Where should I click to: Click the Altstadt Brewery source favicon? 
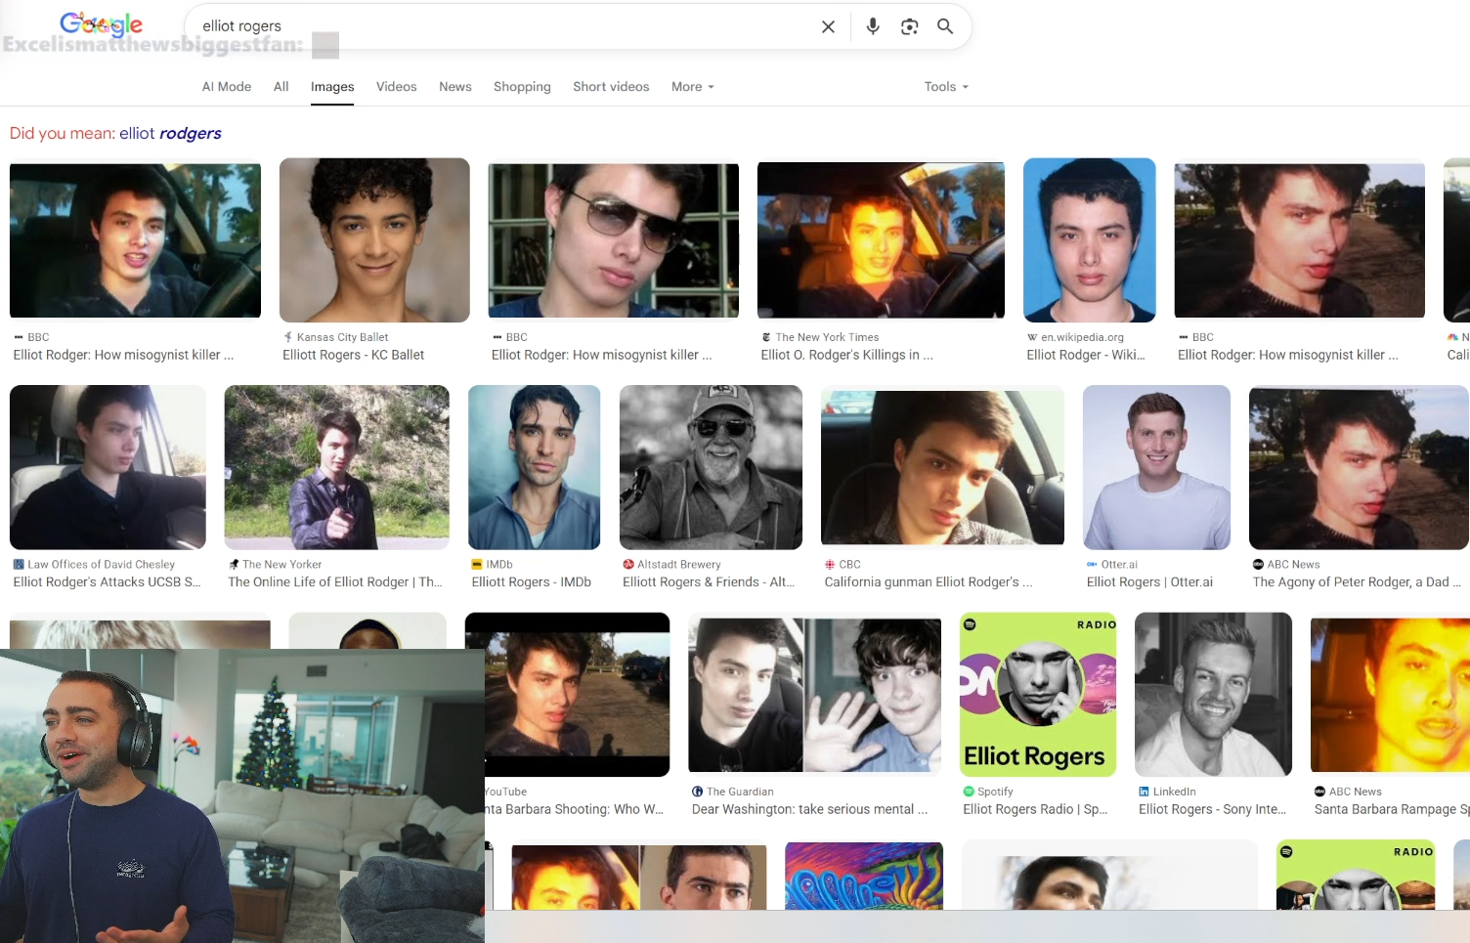point(628,564)
